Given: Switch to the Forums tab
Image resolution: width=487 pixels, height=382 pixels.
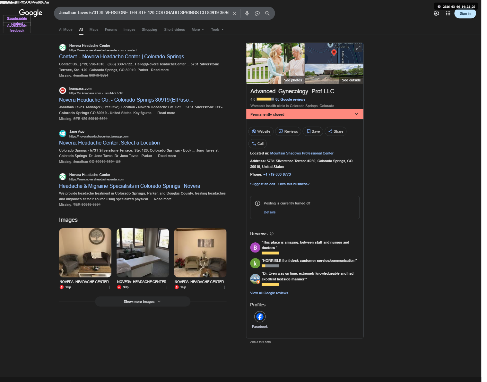Looking at the screenshot, I should pos(111,29).
